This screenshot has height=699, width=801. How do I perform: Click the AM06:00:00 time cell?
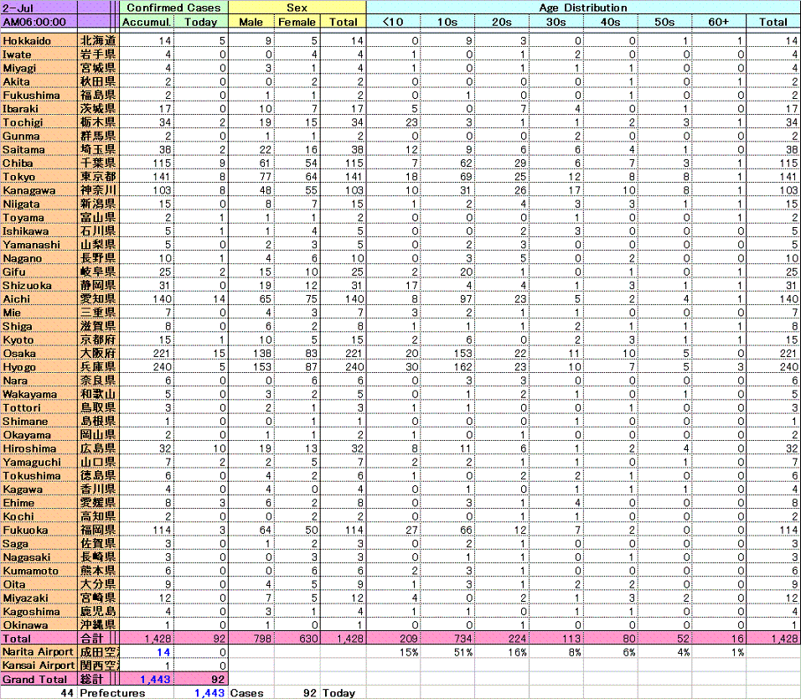(x=39, y=22)
